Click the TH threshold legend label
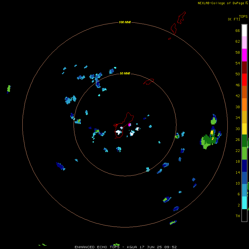This screenshot has width=249, height=249. (x=238, y=216)
